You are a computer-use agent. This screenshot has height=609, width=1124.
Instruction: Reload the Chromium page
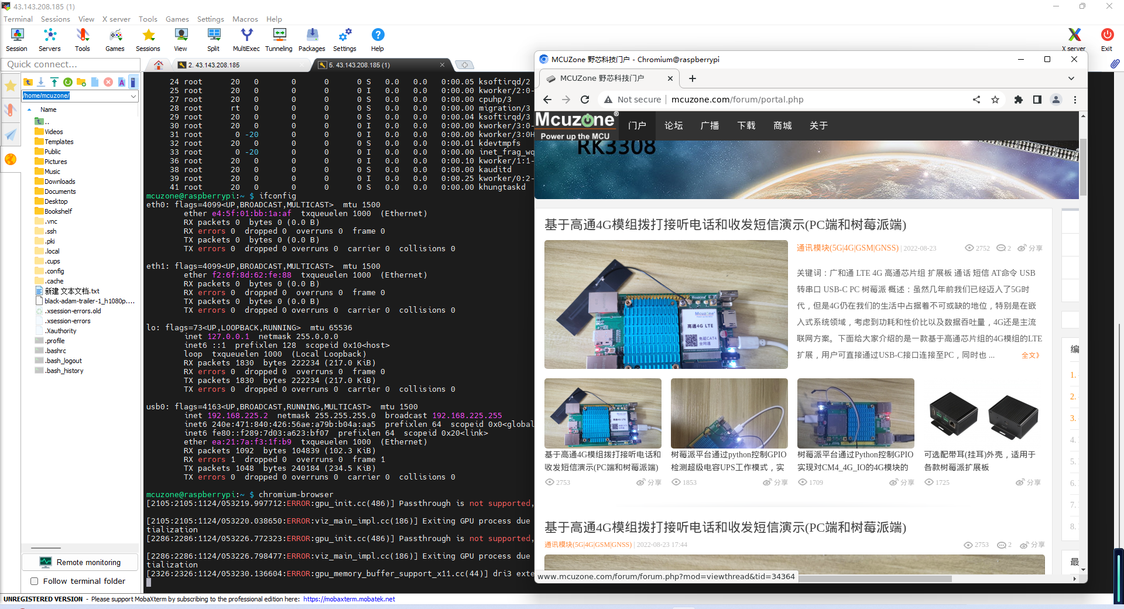tap(585, 100)
